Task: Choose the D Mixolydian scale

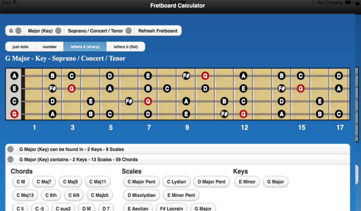Action: [141, 195]
